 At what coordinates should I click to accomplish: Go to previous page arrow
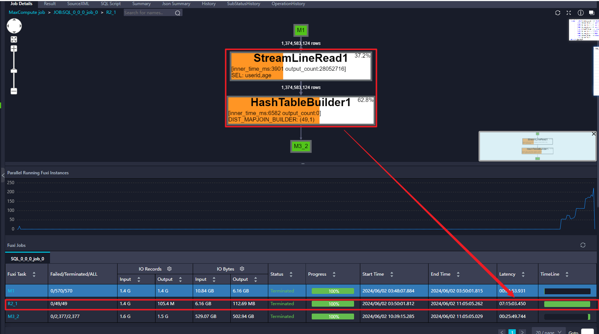pos(502,332)
